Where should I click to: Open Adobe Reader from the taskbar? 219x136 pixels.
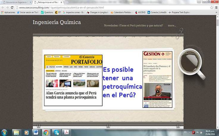pyautogui.click(x=66, y=132)
